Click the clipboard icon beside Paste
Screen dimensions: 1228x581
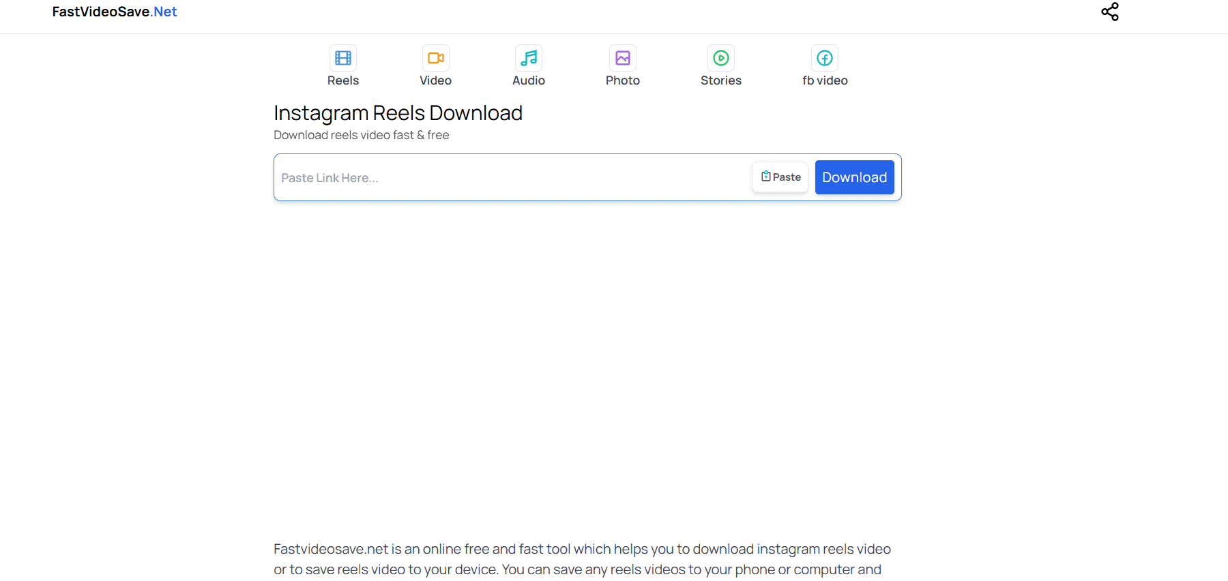[766, 177]
